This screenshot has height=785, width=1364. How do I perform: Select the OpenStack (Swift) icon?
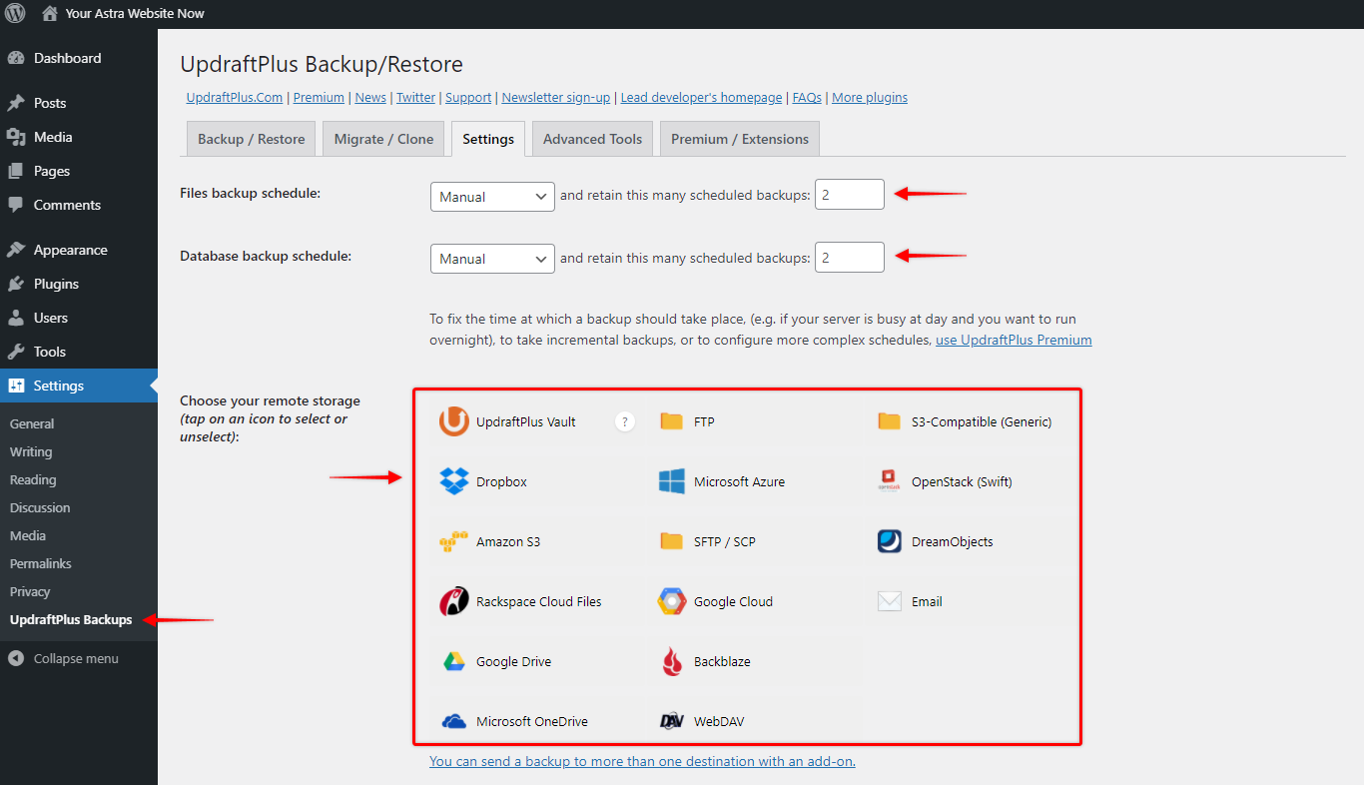coord(889,481)
